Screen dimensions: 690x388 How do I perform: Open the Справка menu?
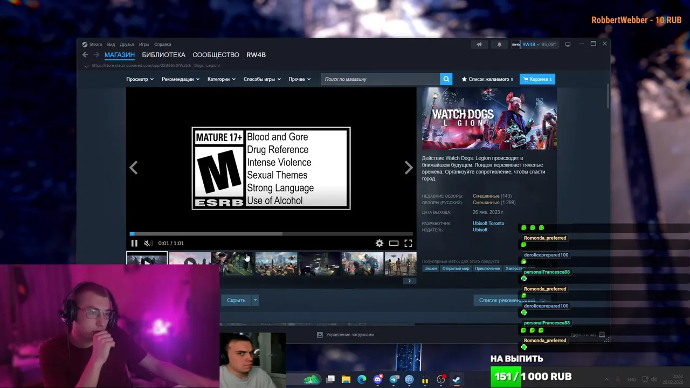(x=162, y=44)
